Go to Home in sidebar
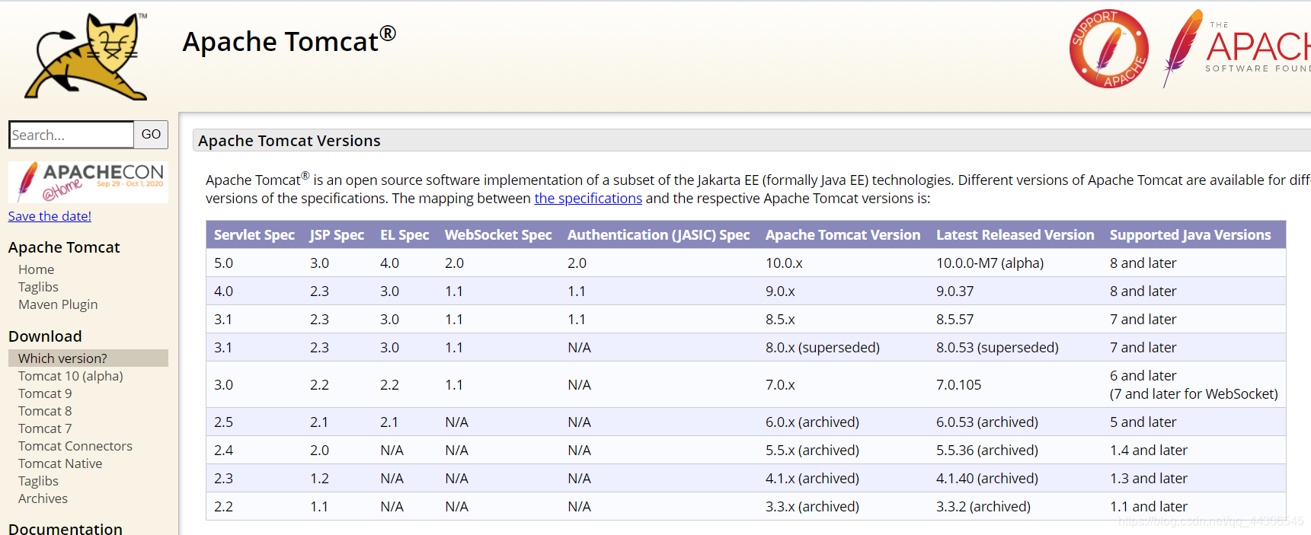 tap(36, 269)
